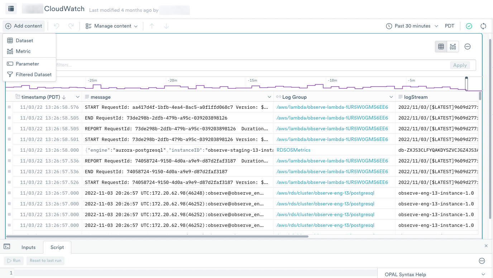Click message 'END RequestId: 73de298b-2dfb-479b...'

(156, 118)
